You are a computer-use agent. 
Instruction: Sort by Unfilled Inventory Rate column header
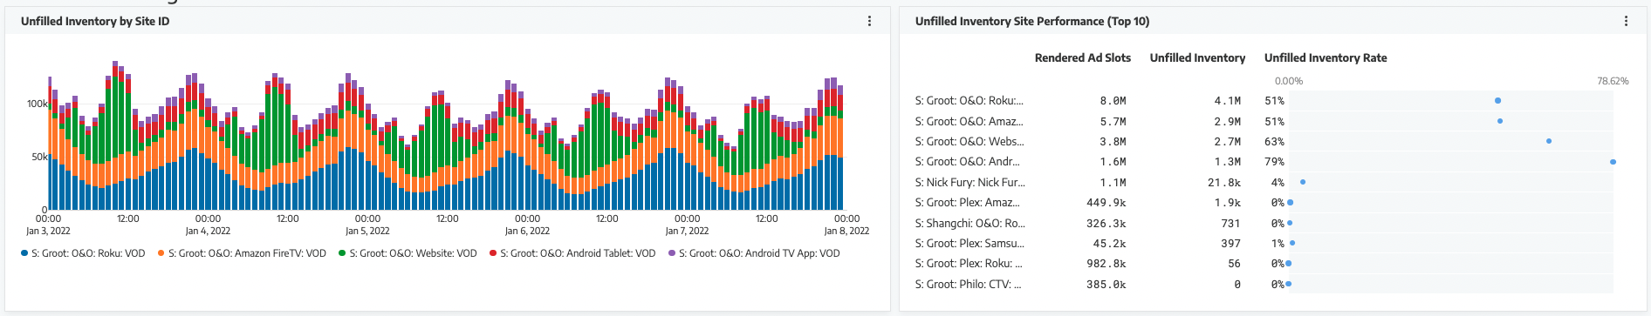click(x=1326, y=58)
